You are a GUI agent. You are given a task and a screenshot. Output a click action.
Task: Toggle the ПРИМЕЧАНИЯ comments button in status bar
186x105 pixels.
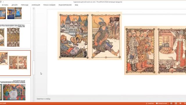tap(162, 104)
